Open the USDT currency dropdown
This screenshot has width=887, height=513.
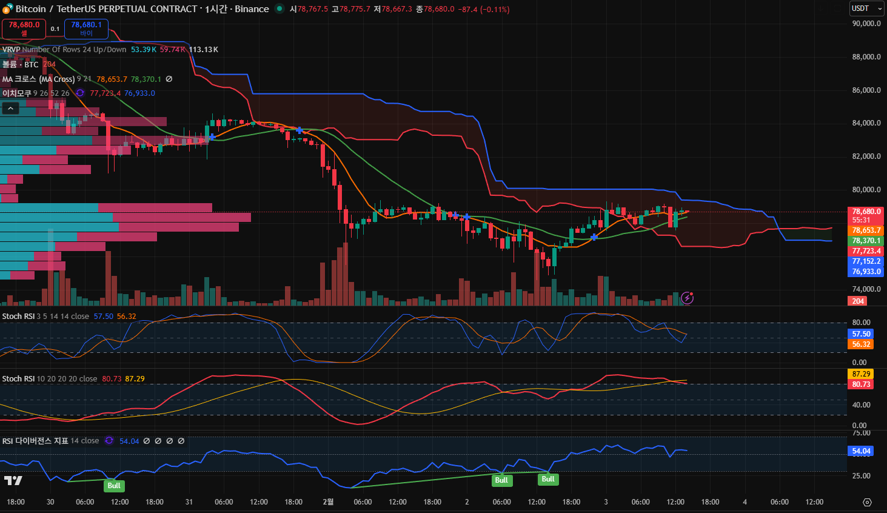coord(866,8)
